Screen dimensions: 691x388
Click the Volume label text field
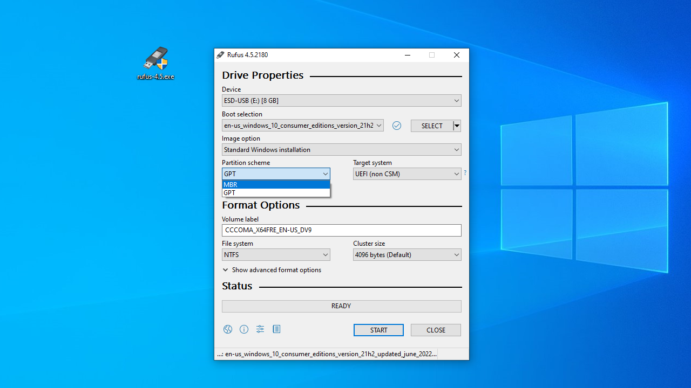click(341, 230)
